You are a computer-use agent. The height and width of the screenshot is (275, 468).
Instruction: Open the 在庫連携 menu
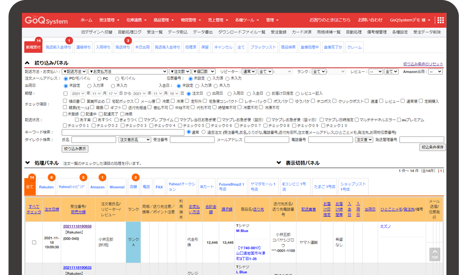(136, 20)
